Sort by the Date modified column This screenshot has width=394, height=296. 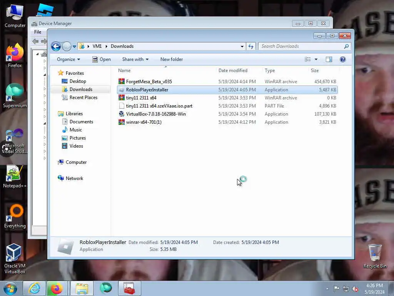click(239, 71)
